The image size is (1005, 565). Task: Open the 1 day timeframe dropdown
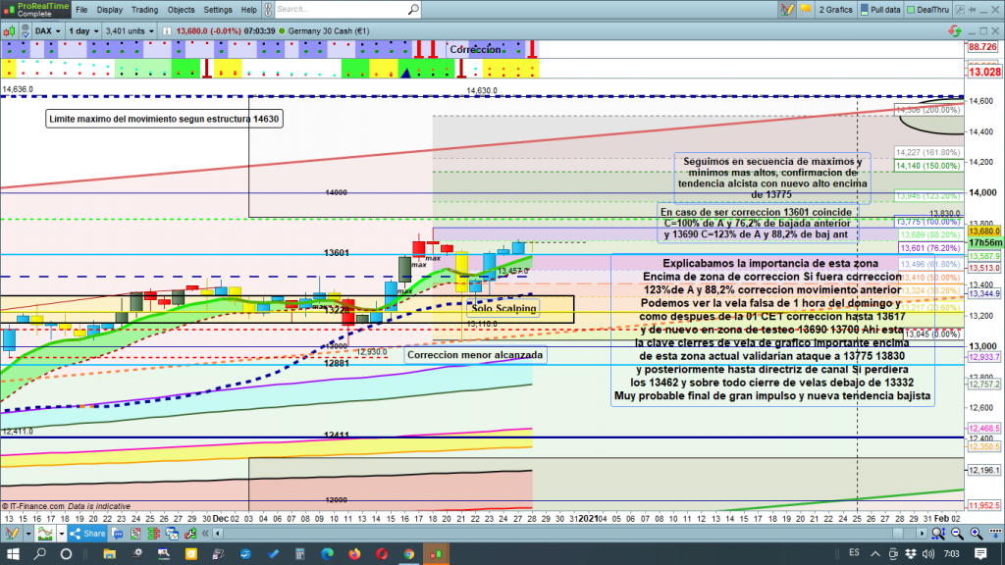82,30
